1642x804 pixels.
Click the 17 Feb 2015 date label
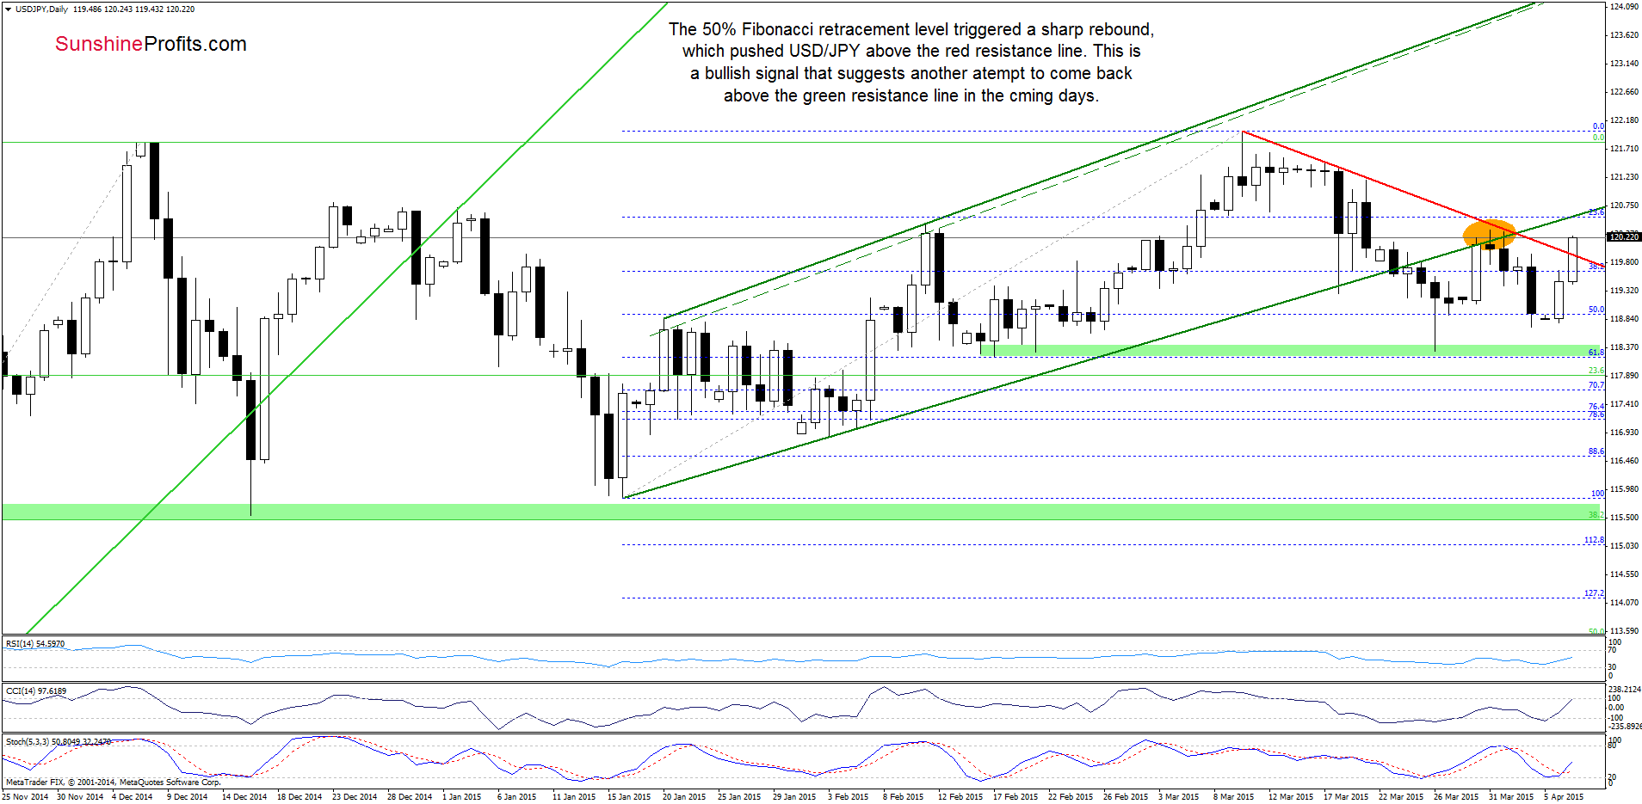pos(1015,797)
